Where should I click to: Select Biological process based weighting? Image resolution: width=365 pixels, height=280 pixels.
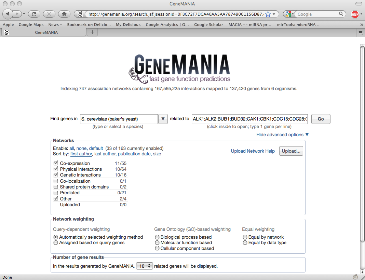[x=157, y=237]
